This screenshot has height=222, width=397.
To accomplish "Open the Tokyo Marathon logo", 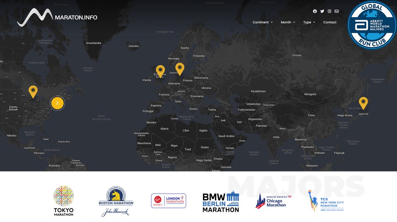I will tap(64, 201).
